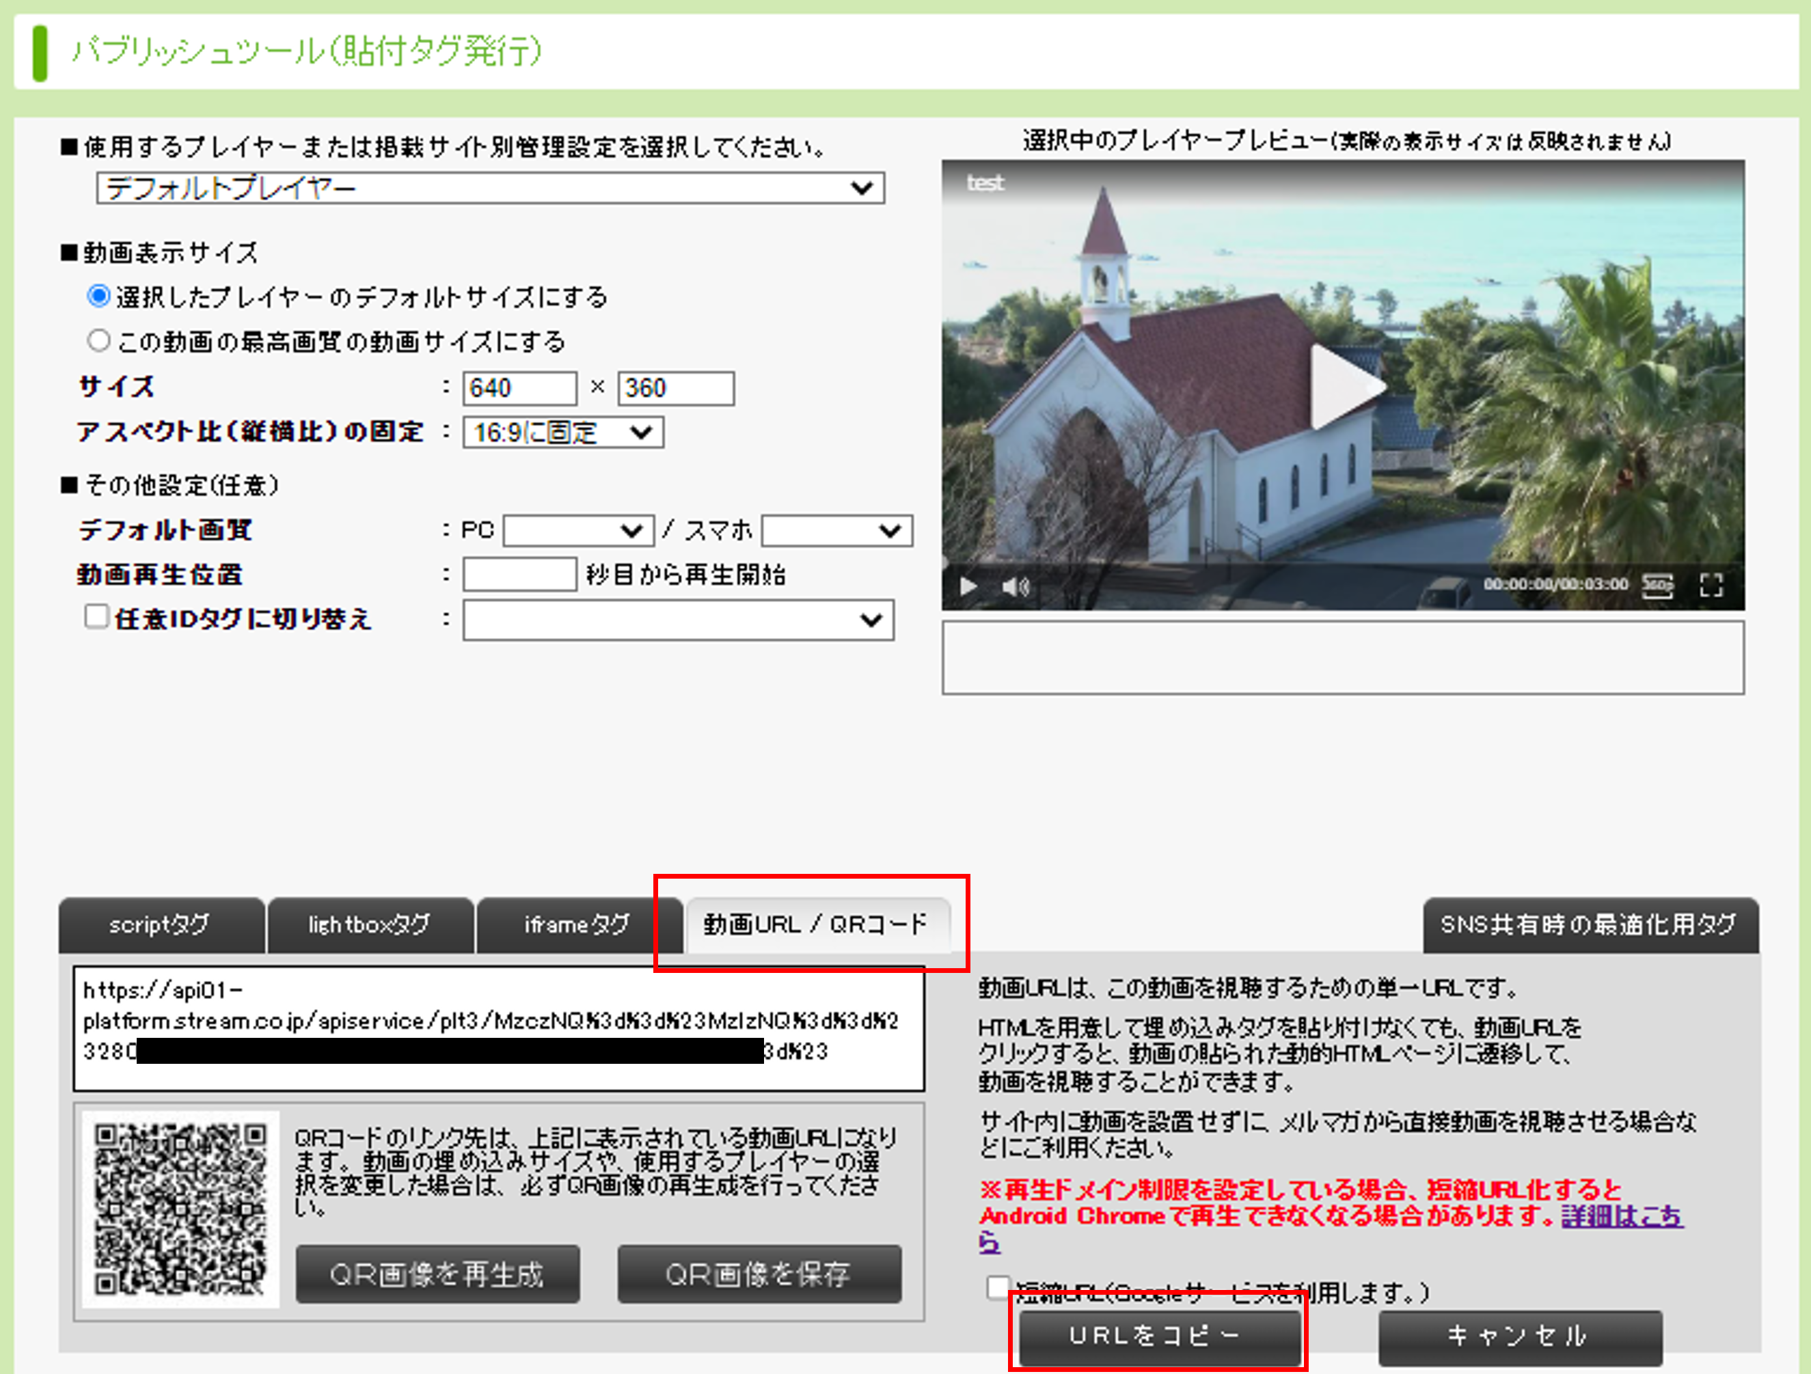Open the デフォルトプレイヤー player dropdown
This screenshot has height=1374, width=1811.
click(x=489, y=188)
